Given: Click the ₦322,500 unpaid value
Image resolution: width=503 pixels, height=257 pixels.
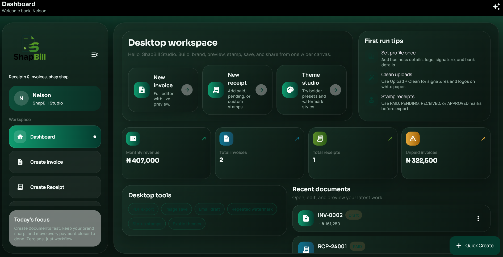Looking at the screenshot, I should [x=422, y=160].
